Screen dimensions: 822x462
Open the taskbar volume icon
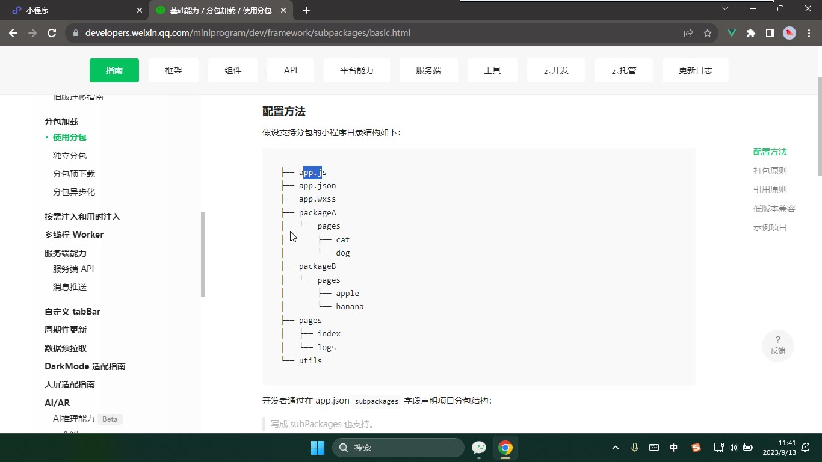[732, 448]
